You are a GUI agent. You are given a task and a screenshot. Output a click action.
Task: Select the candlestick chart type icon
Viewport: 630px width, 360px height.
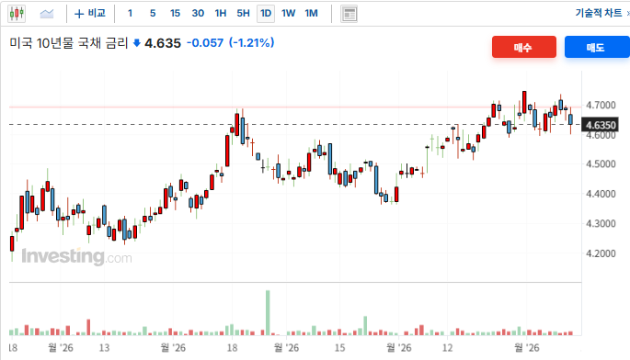(x=17, y=14)
